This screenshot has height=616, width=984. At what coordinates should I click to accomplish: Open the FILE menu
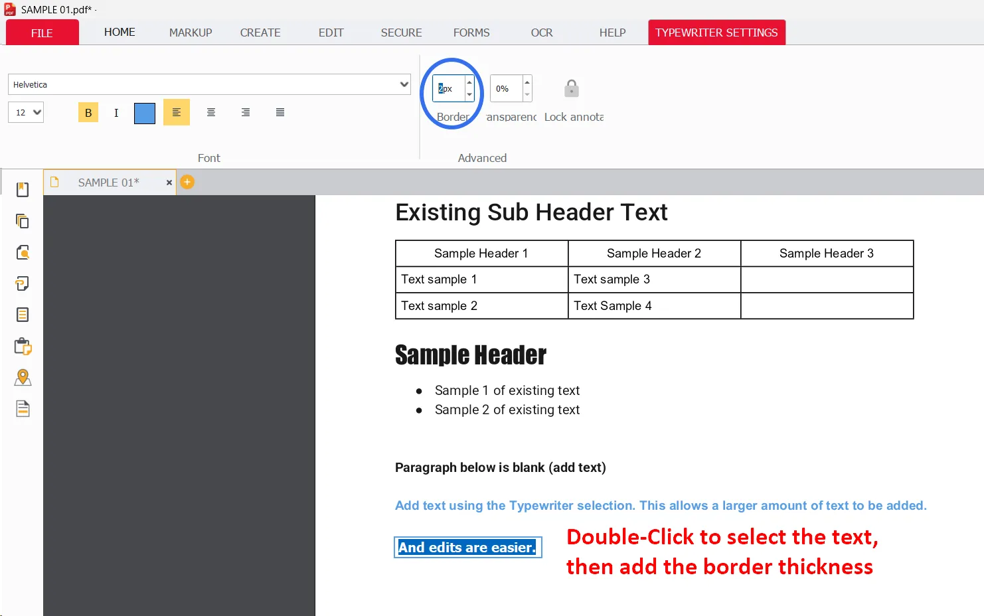[x=42, y=33]
